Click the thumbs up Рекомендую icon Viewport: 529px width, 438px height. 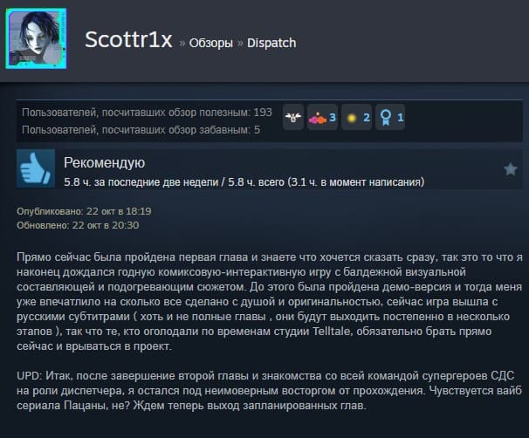point(36,168)
